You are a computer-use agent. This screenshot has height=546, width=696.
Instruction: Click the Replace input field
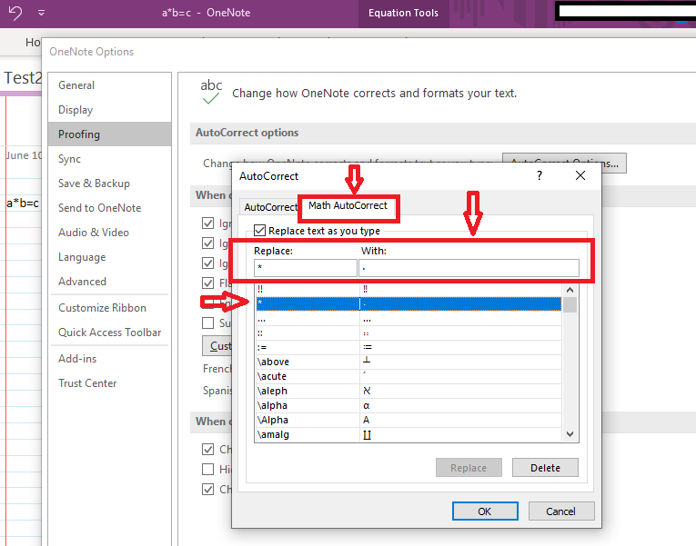tap(306, 268)
